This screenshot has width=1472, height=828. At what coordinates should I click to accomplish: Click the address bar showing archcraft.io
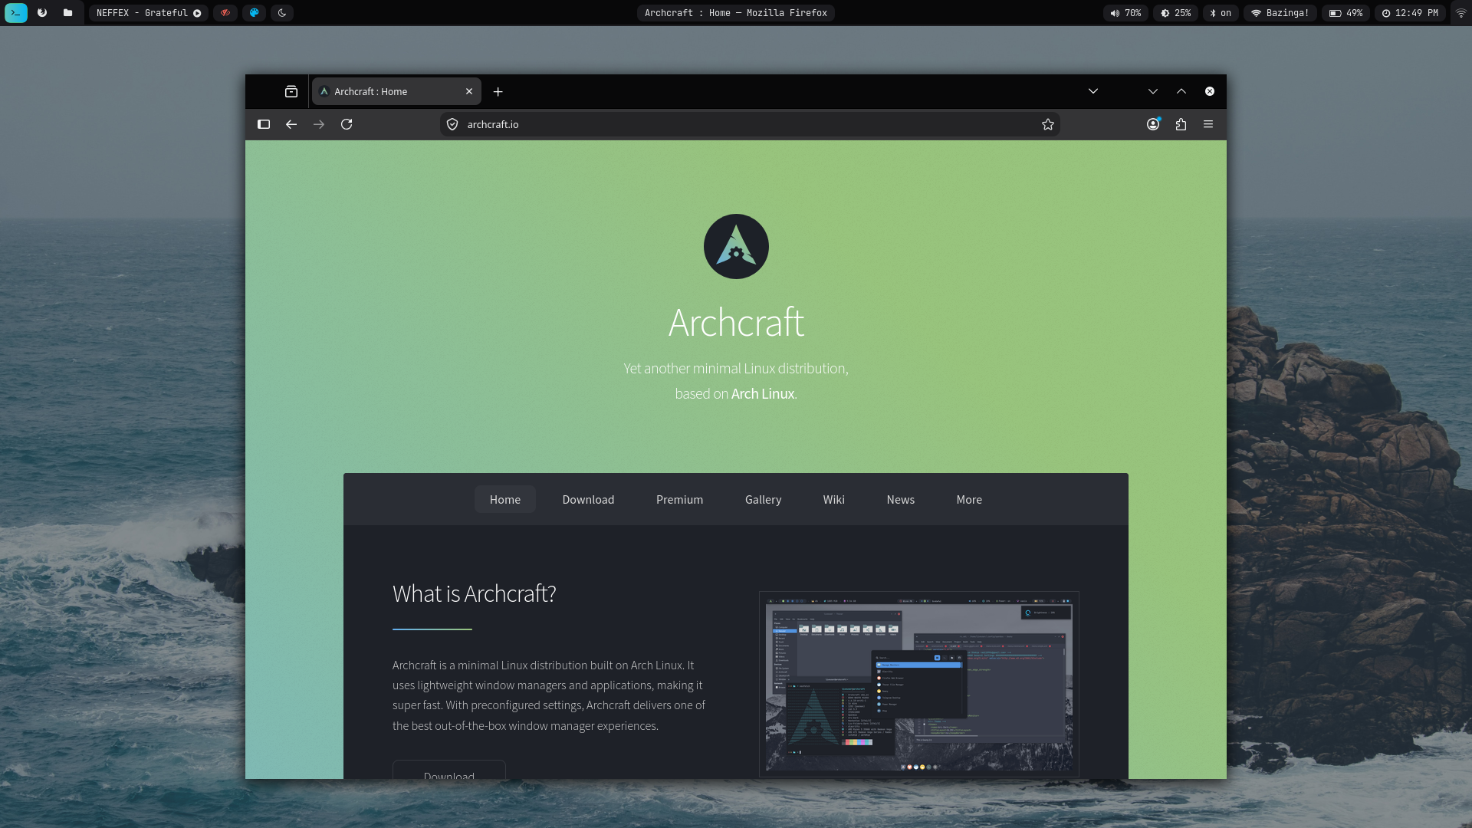coord(750,124)
